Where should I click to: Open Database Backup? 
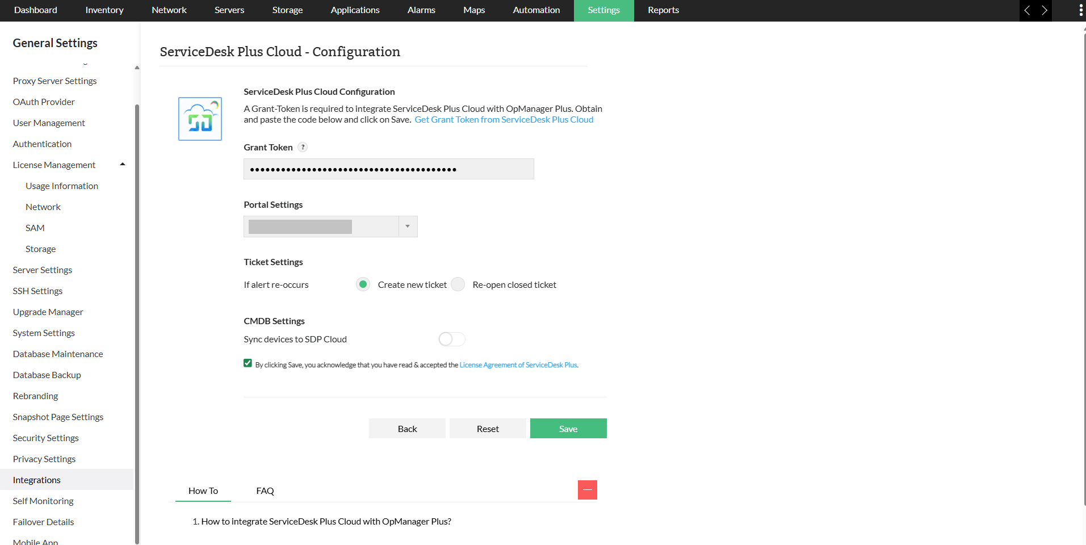tap(47, 375)
